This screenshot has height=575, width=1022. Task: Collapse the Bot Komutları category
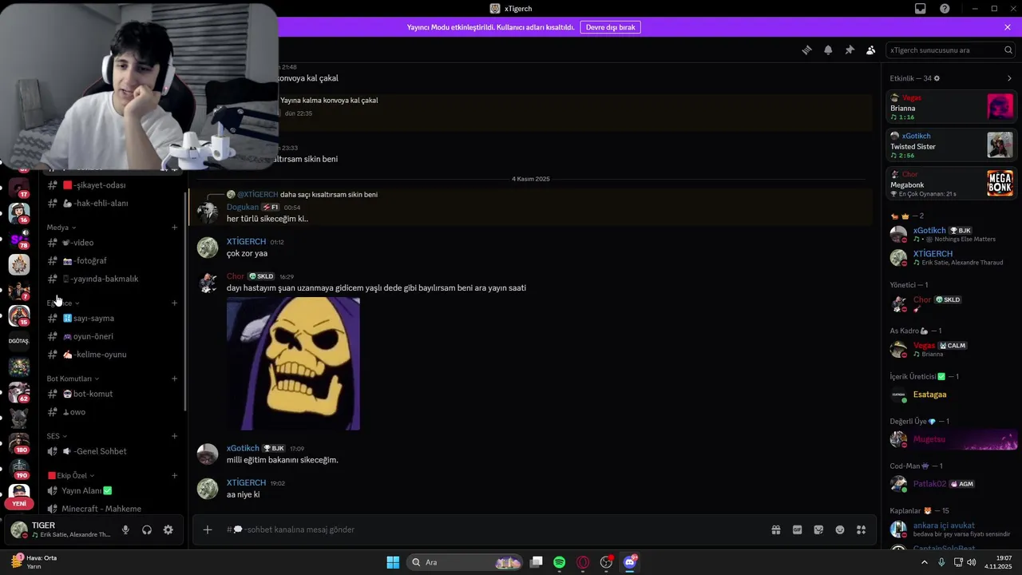tap(73, 379)
